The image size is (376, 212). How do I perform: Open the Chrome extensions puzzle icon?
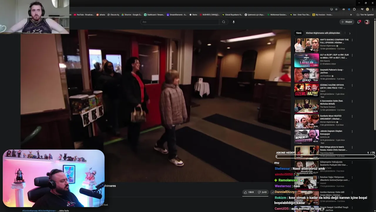point(354,9)
